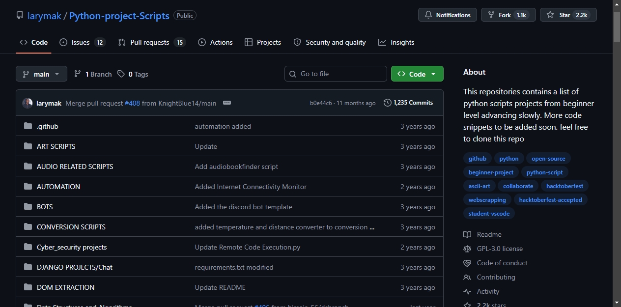Click the repository book icon beside larymak

point(20,15)
